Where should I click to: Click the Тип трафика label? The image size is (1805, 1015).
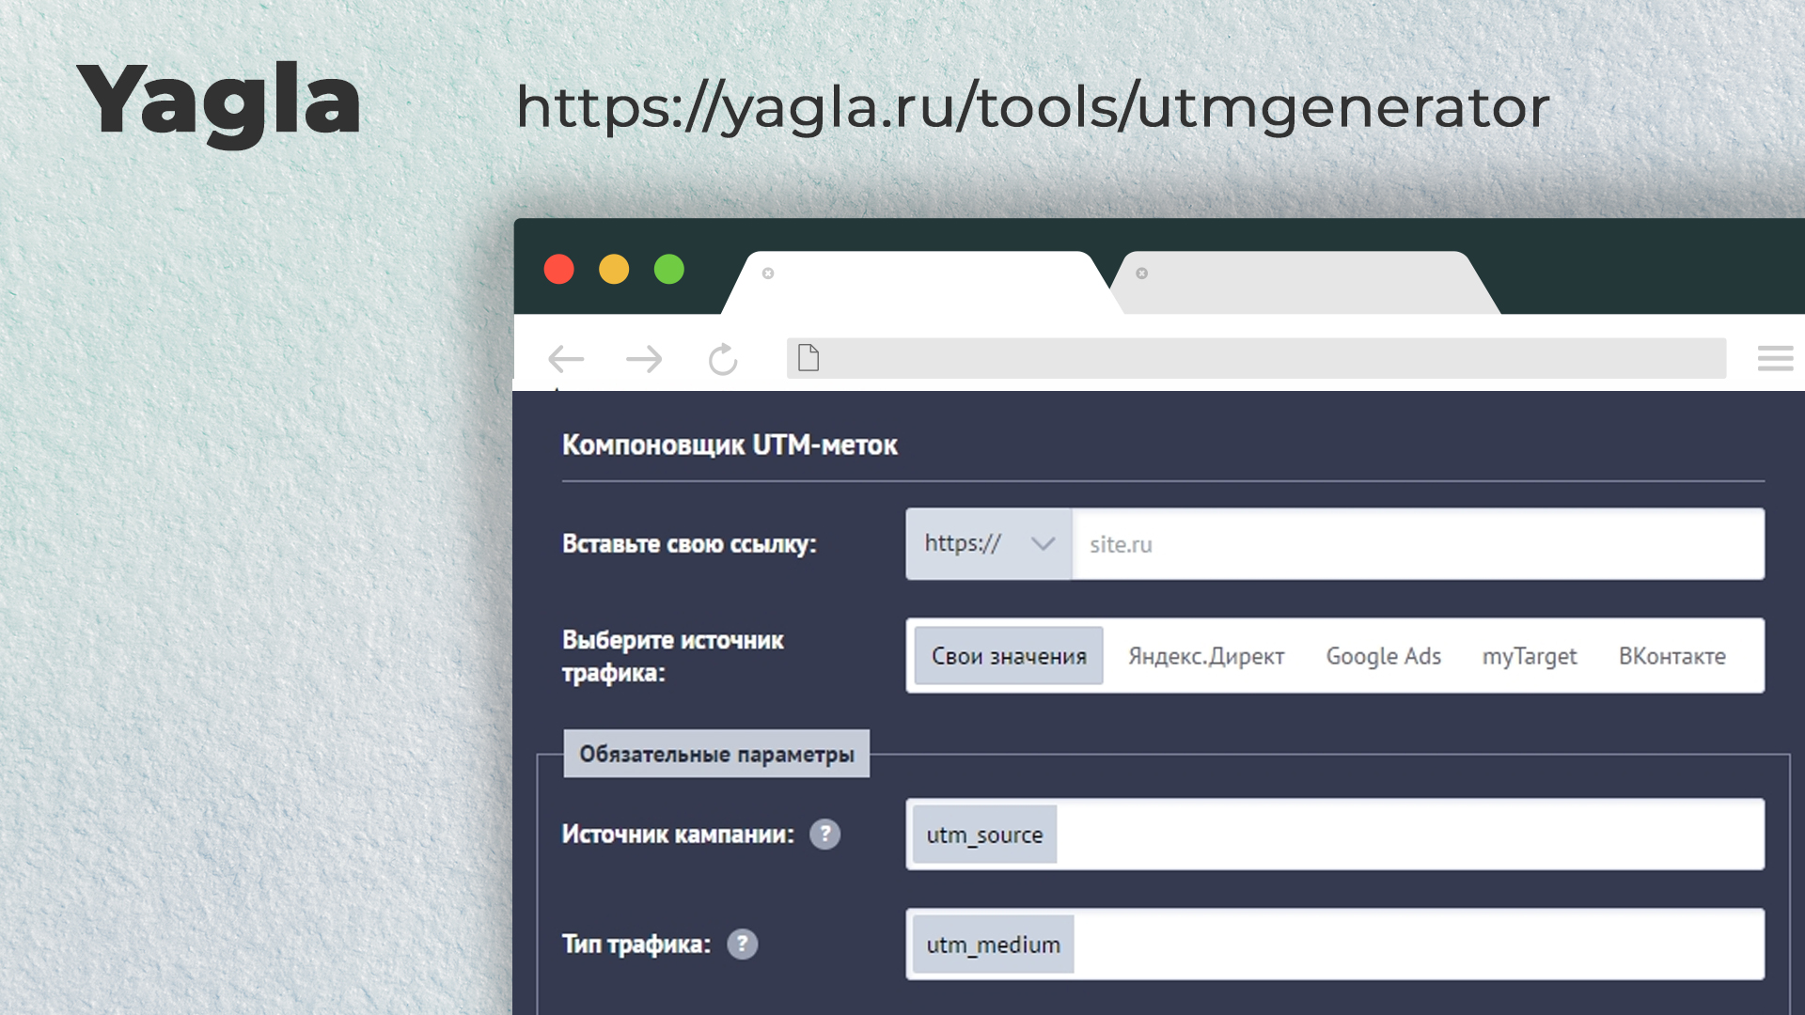pos(636,944)
